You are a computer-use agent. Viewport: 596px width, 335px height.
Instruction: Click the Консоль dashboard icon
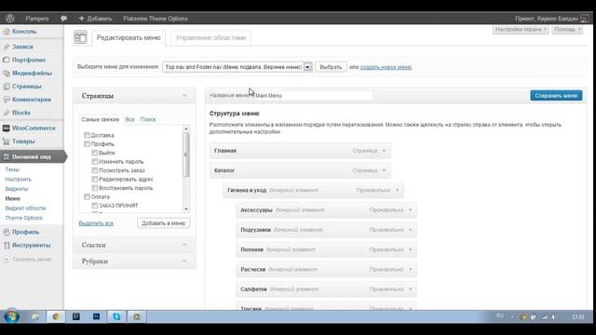point(7,32)
